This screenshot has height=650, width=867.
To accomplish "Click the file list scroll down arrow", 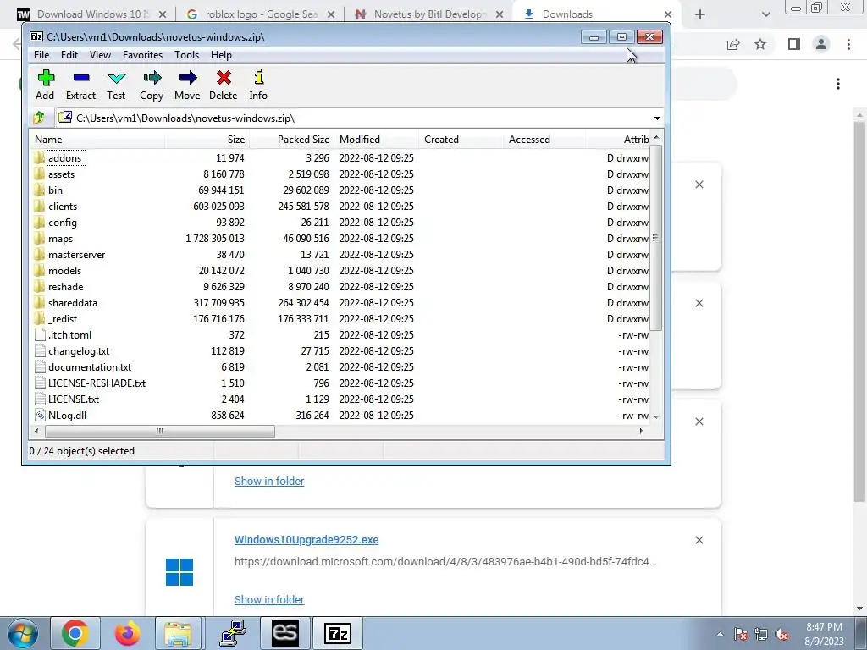I will (x=656, y=416).
